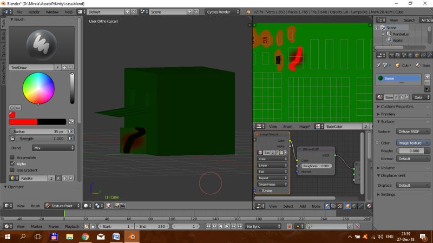Click the Image Texture color button
The width and height of the screenshot is (433, 243).
[413, 143]
